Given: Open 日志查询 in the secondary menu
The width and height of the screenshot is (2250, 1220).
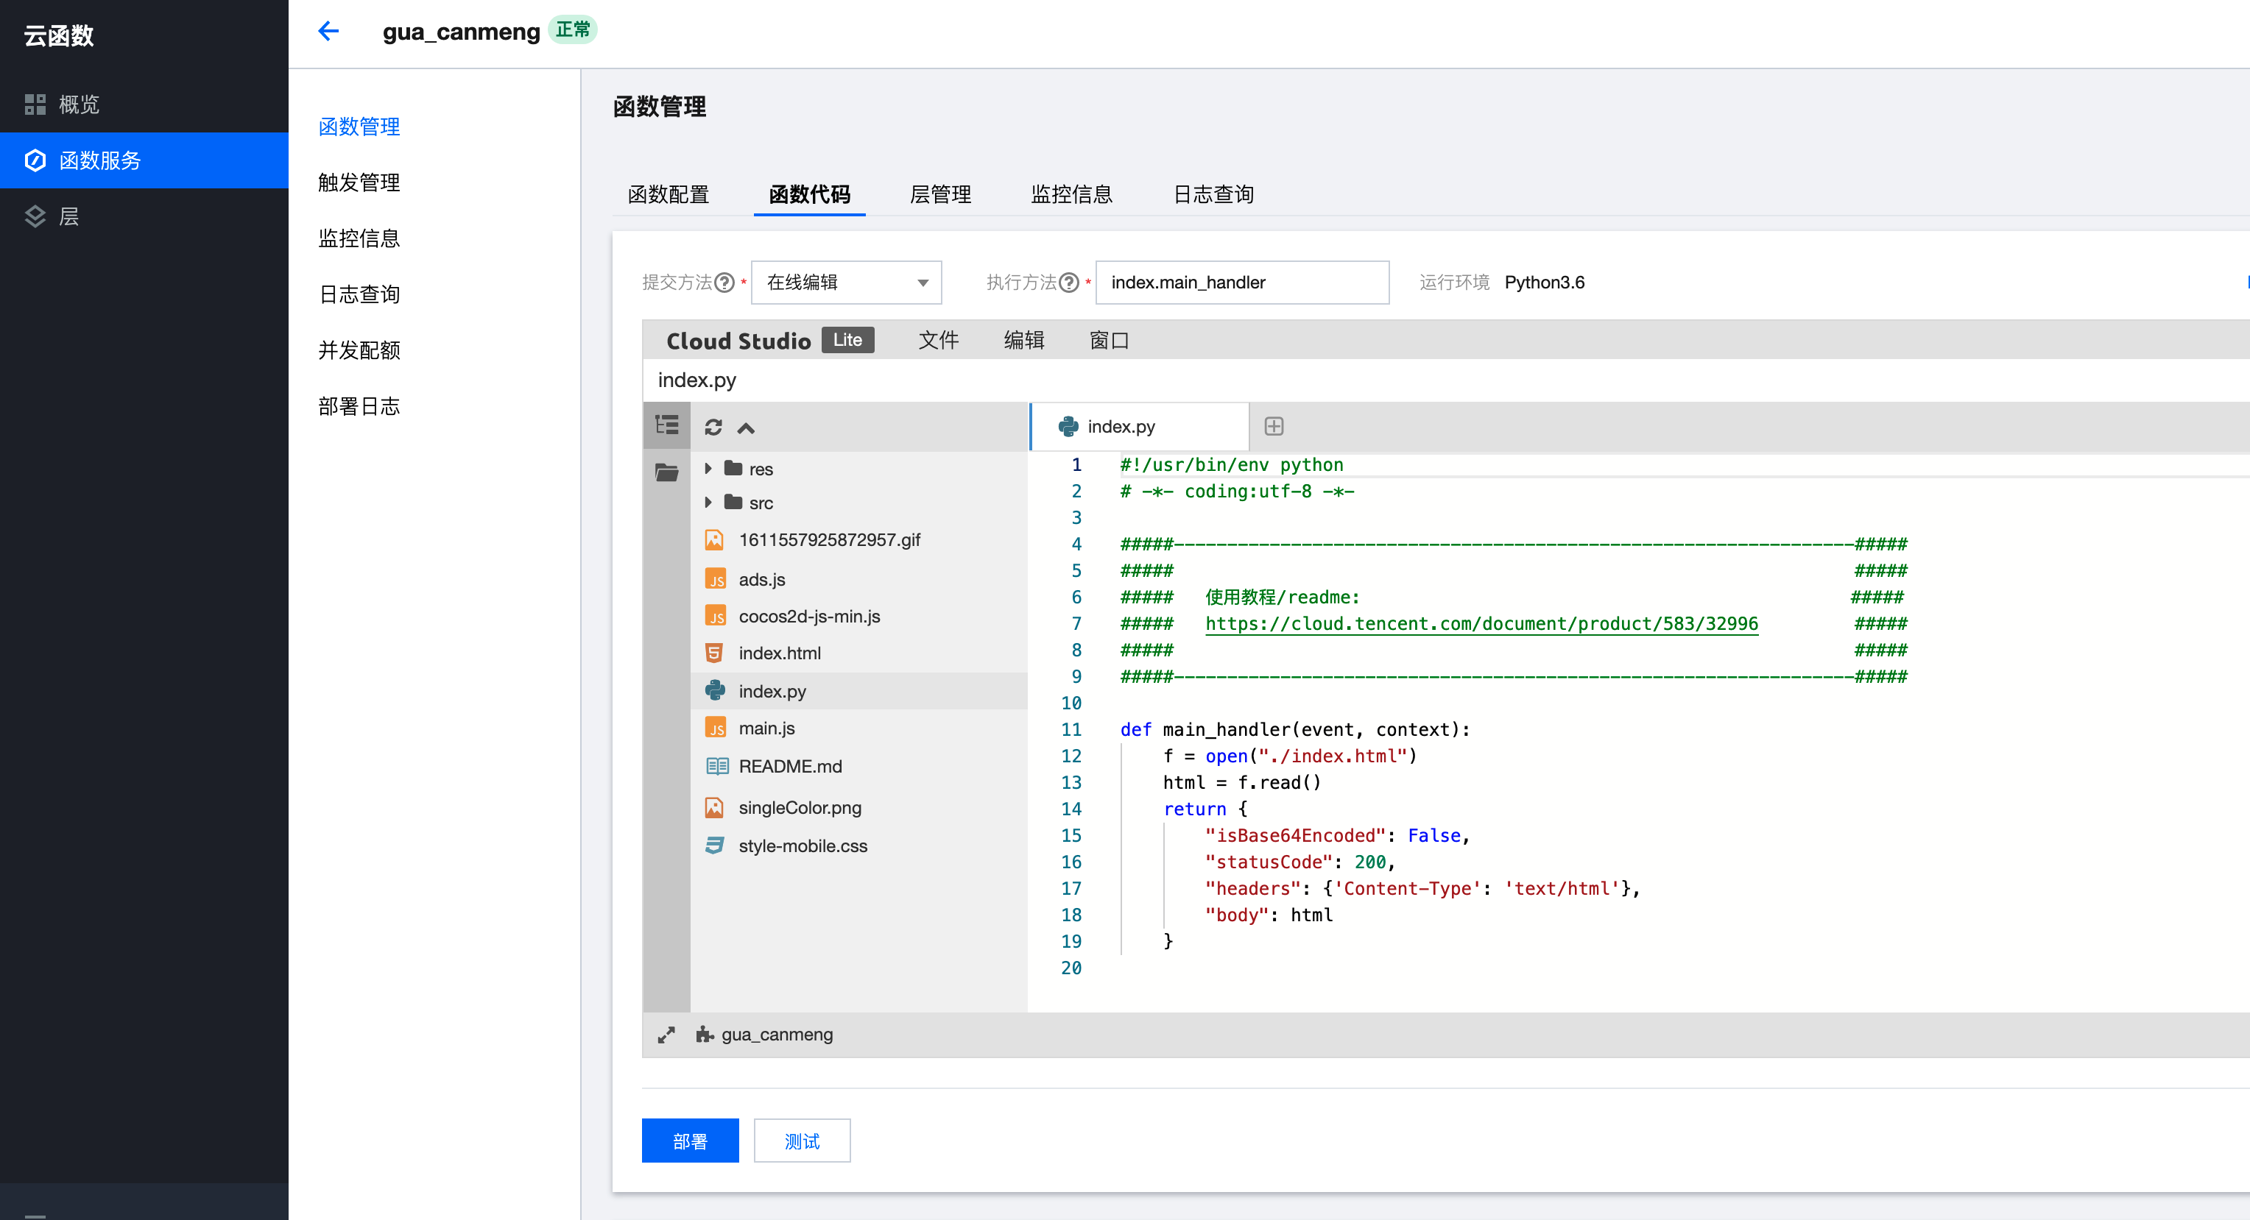Looking at the screenshot, I should (359, 294).
